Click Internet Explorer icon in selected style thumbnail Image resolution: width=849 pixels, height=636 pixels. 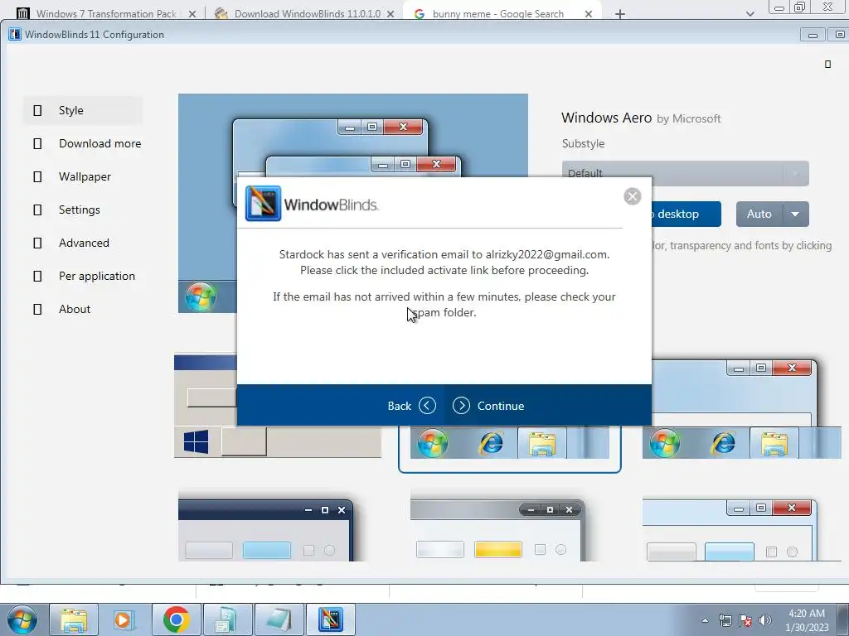coord(491,443)
